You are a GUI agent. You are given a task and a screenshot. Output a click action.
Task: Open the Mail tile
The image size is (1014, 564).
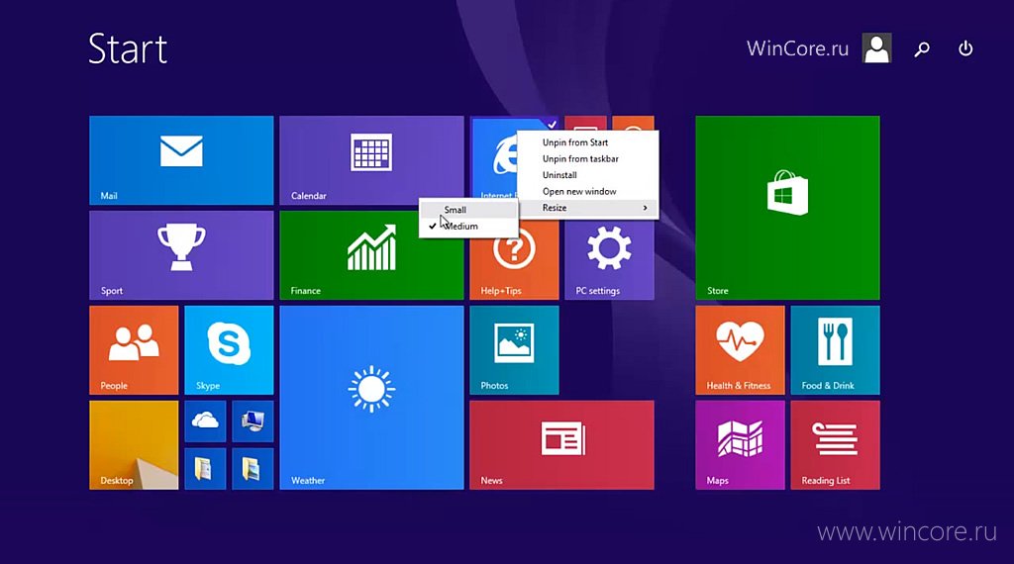point(181,160)
